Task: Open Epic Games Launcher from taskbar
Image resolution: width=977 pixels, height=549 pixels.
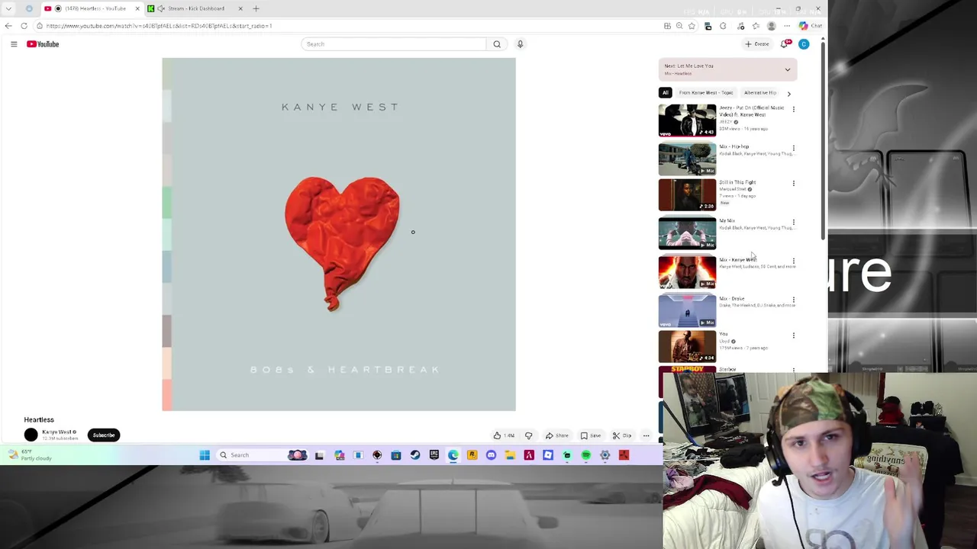Action: coord(434,455)
